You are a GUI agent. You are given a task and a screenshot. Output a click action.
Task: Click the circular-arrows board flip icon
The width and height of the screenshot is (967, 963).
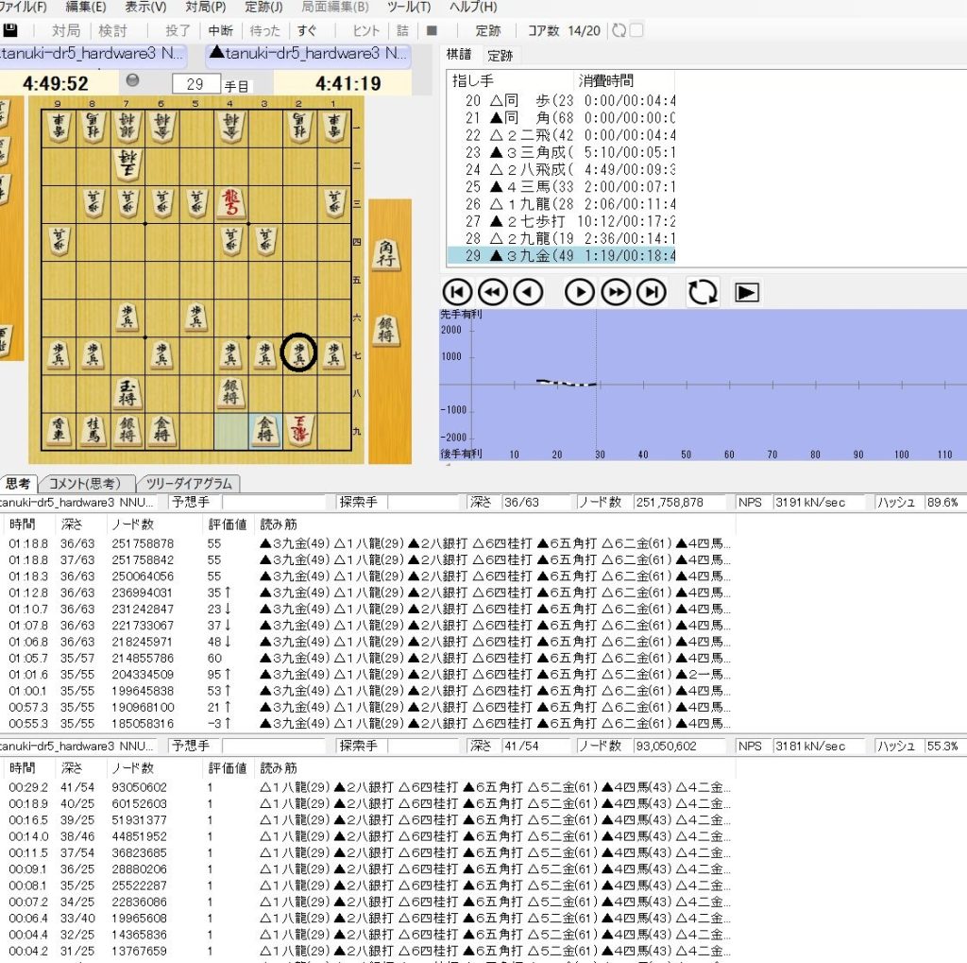click(703, 293)
